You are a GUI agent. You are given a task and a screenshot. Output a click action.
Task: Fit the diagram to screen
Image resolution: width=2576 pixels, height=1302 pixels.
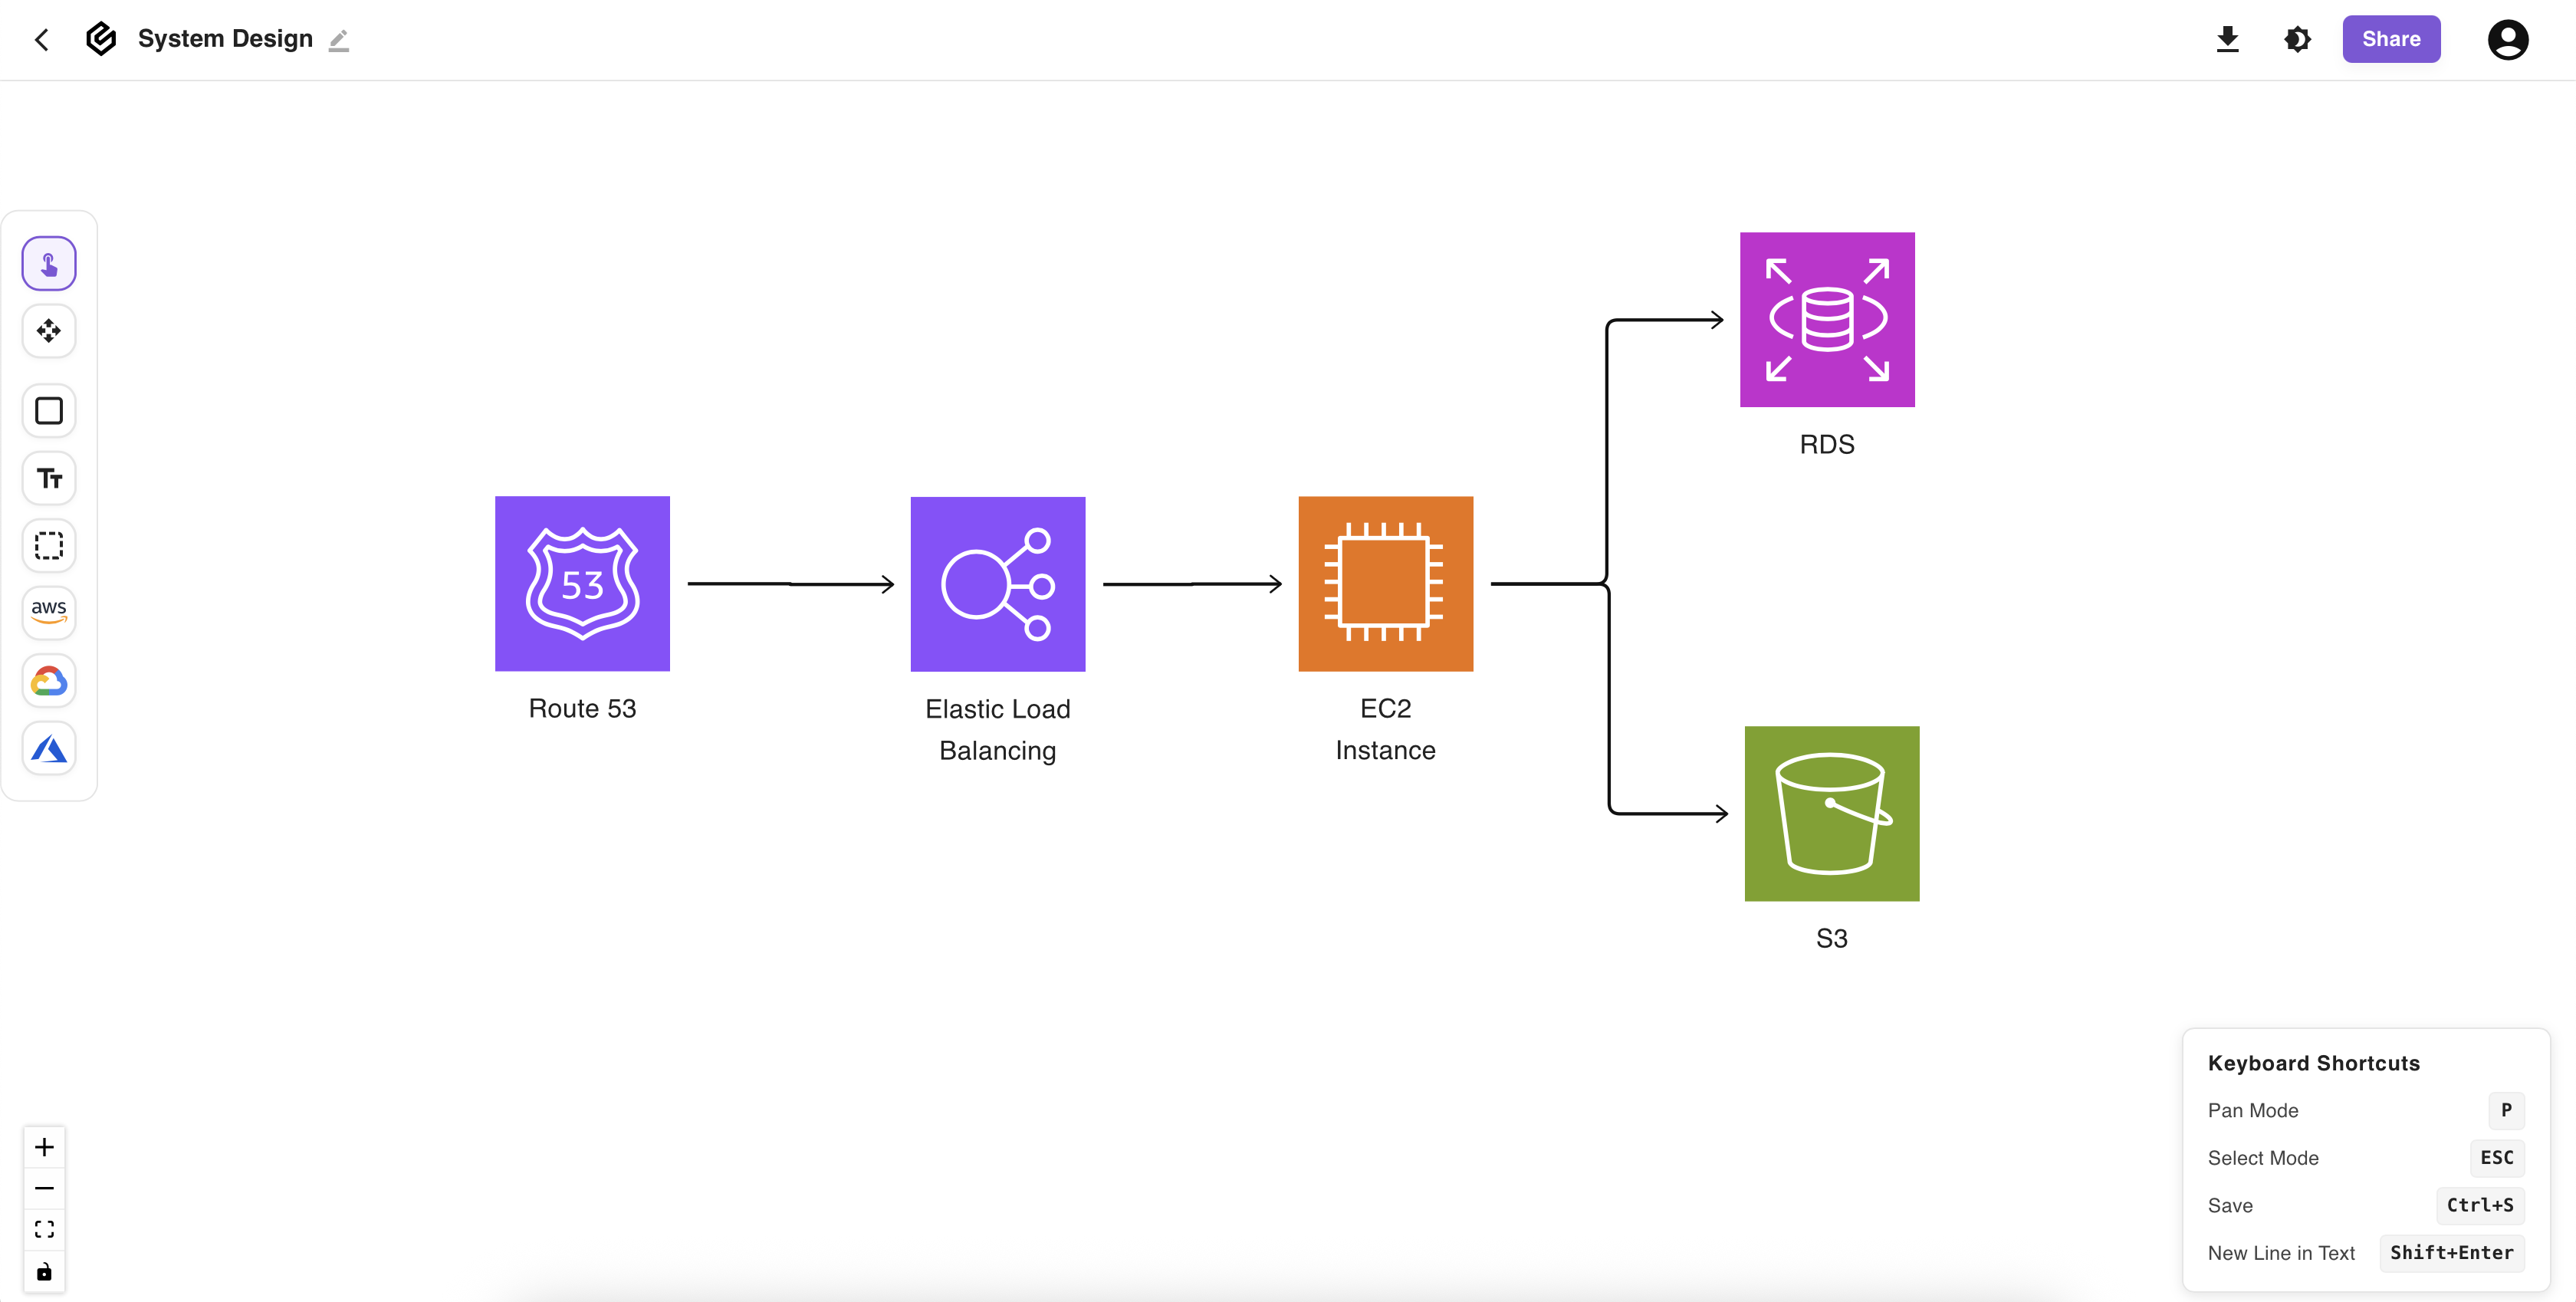click(44, 1229)
